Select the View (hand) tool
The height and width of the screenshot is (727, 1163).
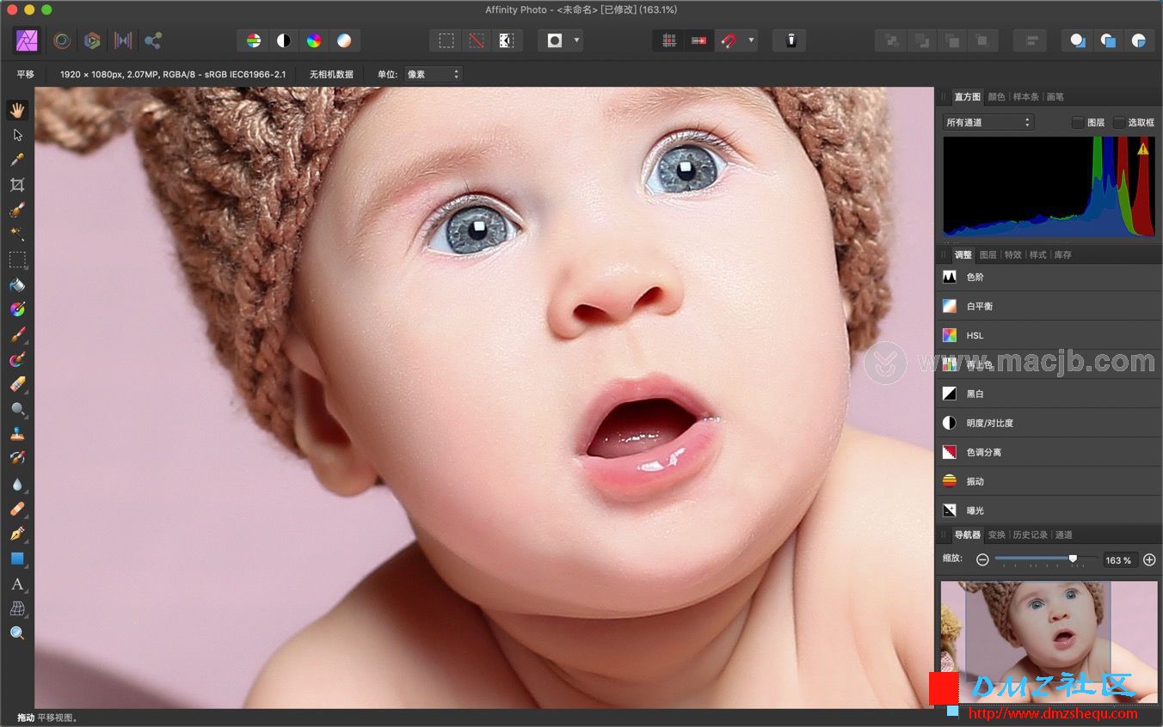coord(17,110)
